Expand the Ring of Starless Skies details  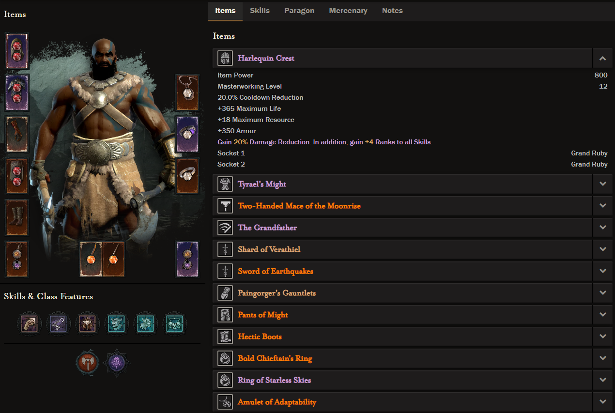[x=602, y=380]
